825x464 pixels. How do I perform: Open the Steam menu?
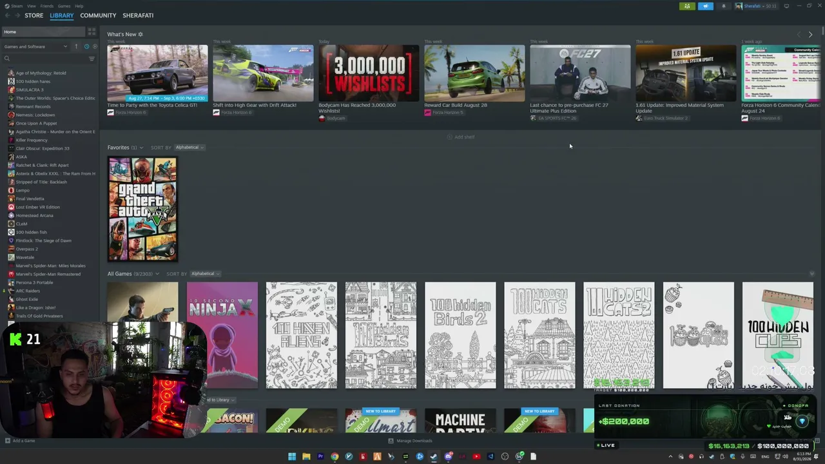[15, 6]
